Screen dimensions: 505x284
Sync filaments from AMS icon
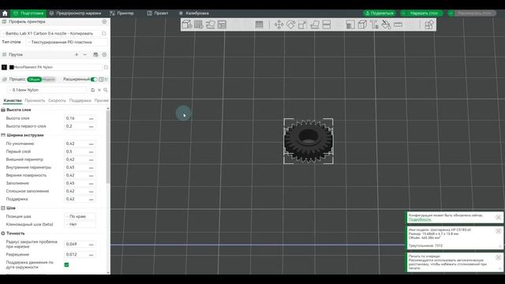(95, 54)
